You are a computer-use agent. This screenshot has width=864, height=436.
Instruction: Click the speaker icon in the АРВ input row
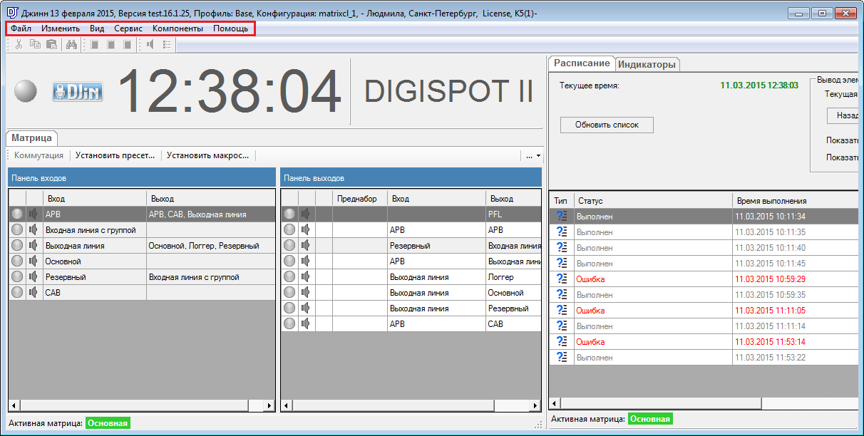[34, 214]
